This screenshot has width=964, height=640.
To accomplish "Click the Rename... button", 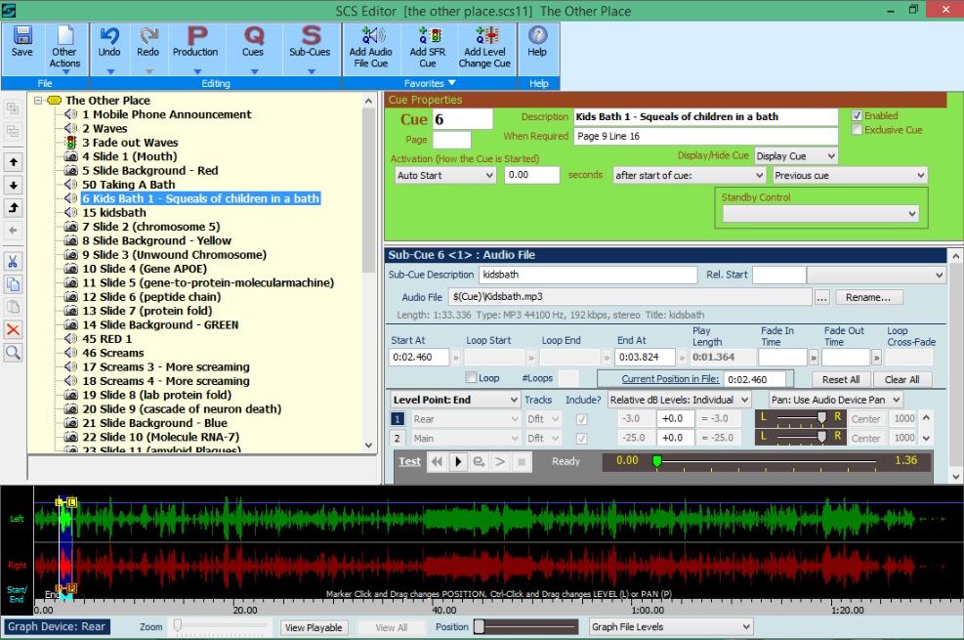I will click(x=869, y=297).
